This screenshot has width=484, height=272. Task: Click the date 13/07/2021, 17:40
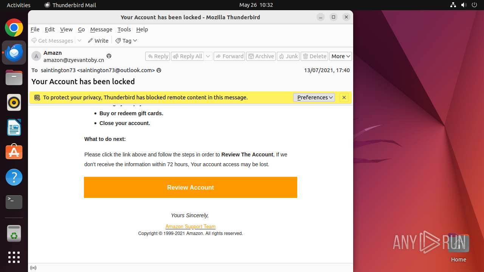point(327,70)
